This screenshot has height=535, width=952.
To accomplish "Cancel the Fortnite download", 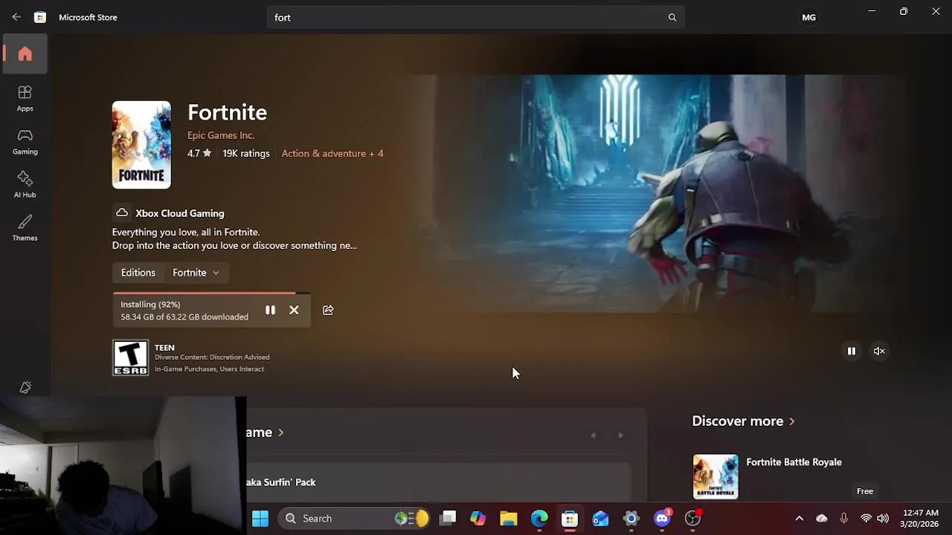I will [x=294, y=310].
